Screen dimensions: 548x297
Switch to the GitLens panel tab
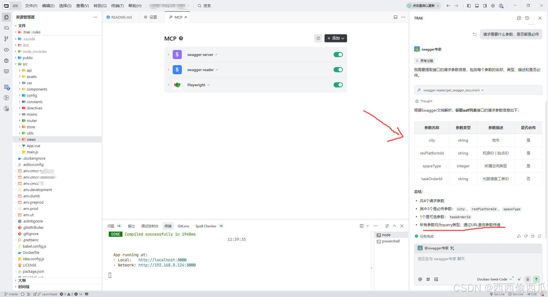click(184, 226)
